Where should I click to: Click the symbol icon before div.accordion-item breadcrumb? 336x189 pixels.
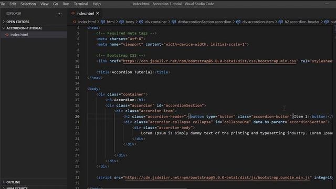(x=238, y=22)
